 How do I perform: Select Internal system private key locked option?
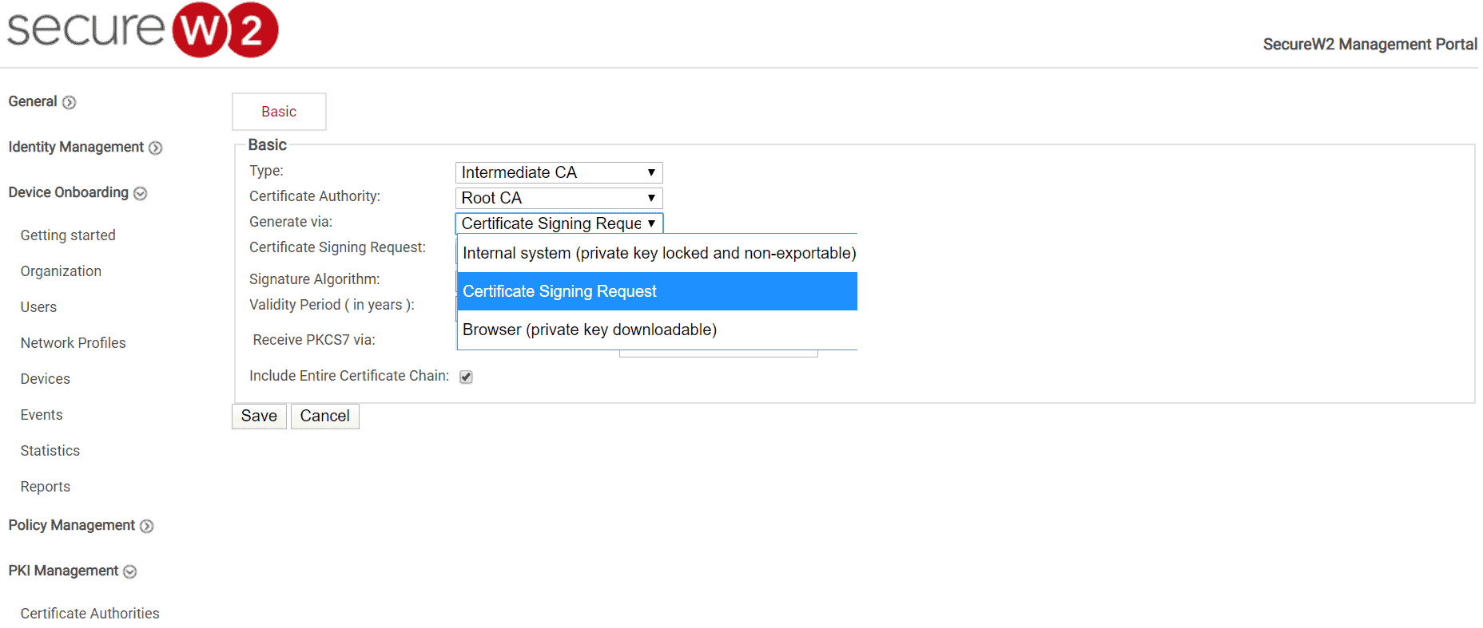click(658, 253)
